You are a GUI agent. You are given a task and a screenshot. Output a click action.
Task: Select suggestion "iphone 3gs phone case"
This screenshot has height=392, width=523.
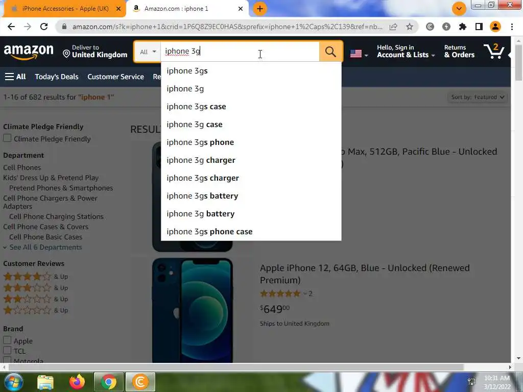(x=251, y=232)
